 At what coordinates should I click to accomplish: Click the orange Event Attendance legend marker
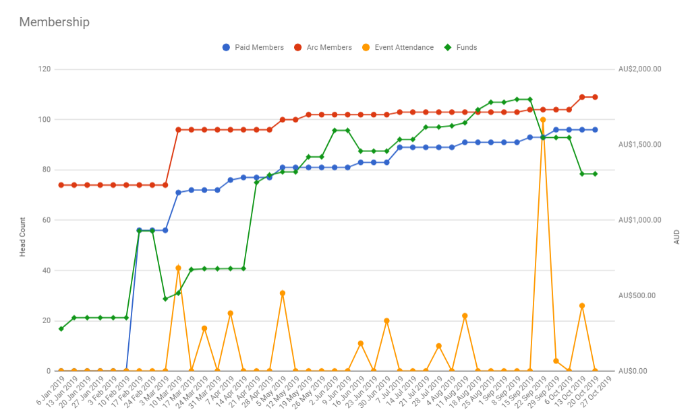tap(366, 48)
